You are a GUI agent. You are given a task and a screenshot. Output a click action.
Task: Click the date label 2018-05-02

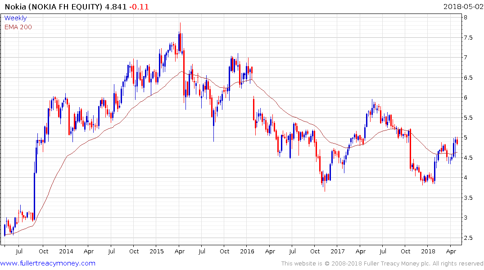463,6
